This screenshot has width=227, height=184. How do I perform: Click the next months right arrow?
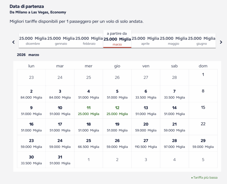(221, 42)
